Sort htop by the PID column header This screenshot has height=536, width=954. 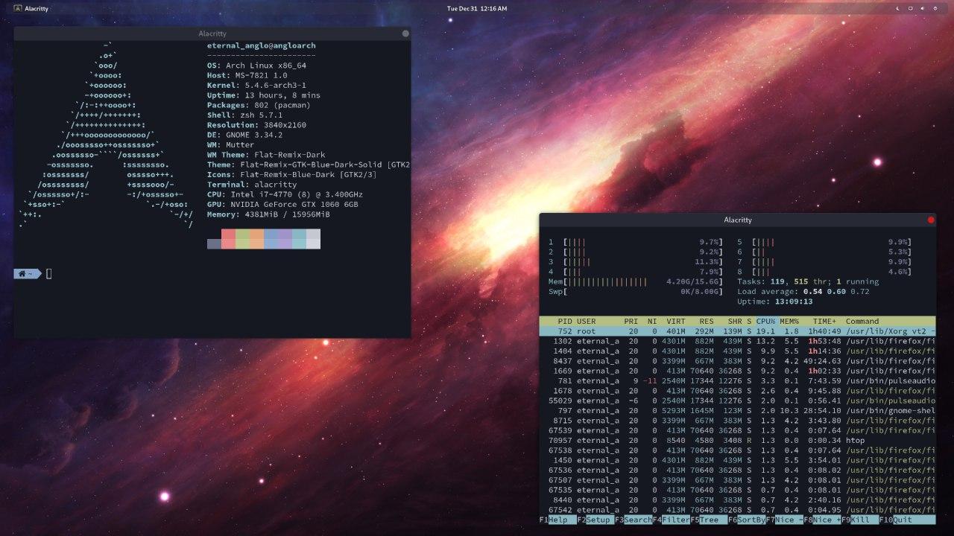click(564, 321)
